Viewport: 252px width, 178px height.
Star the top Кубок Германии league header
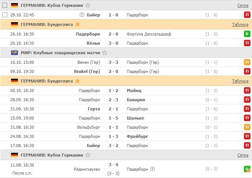coord(88,5)
